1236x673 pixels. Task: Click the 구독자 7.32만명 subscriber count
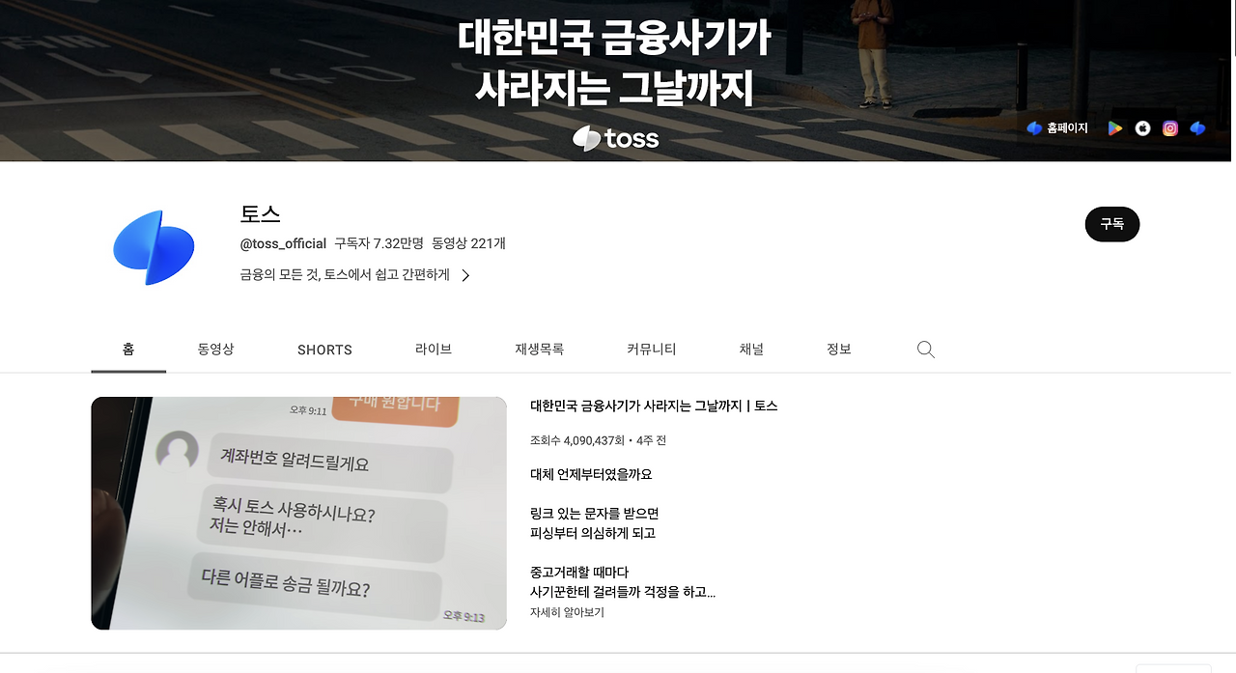coord(379,243)
